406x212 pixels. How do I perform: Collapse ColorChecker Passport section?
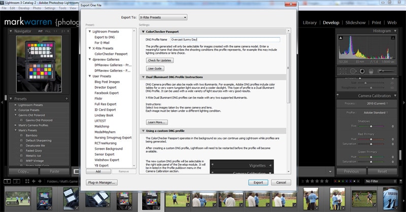point(143,31)
